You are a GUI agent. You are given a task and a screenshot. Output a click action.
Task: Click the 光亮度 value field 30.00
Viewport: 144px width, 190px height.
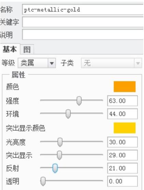tap(122, 142)
